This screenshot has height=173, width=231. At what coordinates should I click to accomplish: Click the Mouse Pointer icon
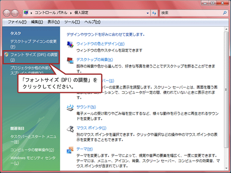pyautogui.click(x=70, y=129)
